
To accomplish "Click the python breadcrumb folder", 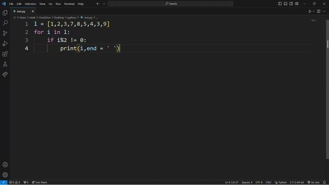I will coord(72,17).
